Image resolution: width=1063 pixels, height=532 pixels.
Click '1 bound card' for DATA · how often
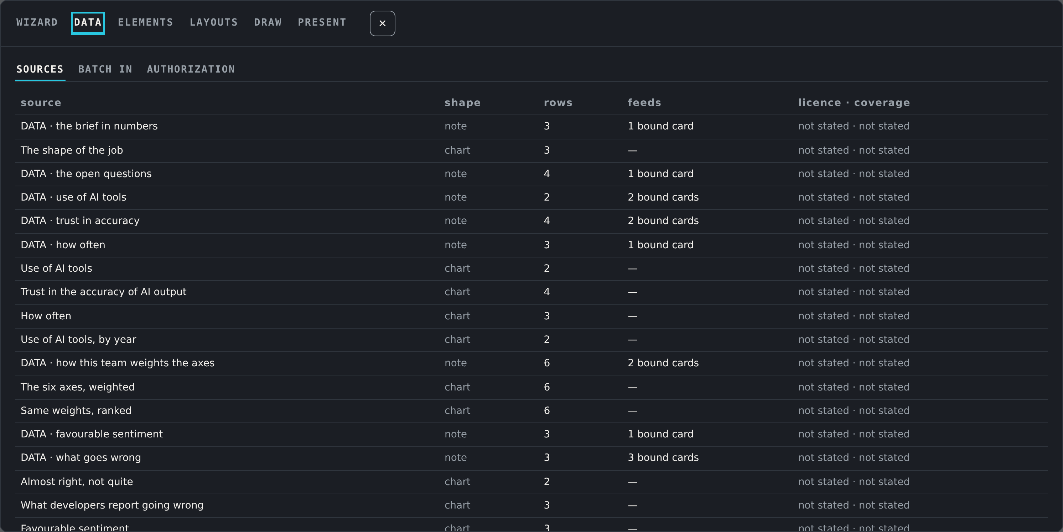tap(661, 245)
